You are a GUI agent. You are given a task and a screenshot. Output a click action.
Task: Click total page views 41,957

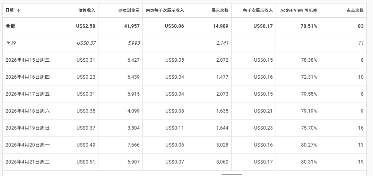(x=132, y=26)
